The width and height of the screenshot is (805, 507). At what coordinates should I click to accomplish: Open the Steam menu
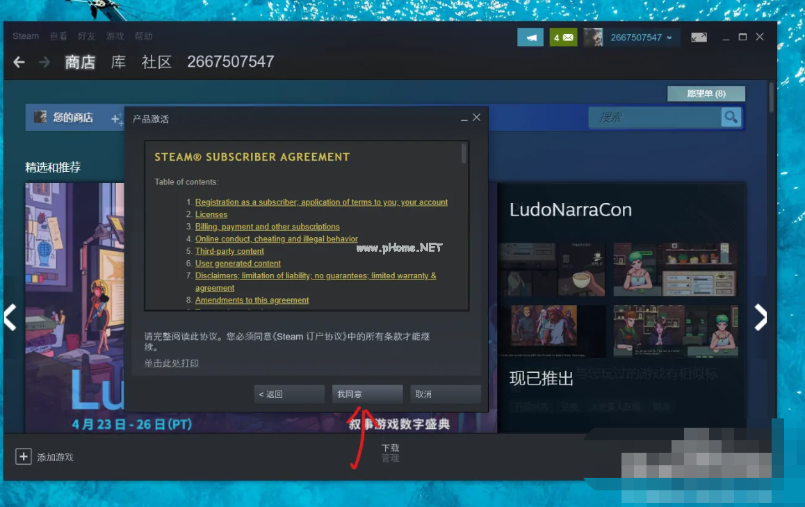tap(26, 36)
